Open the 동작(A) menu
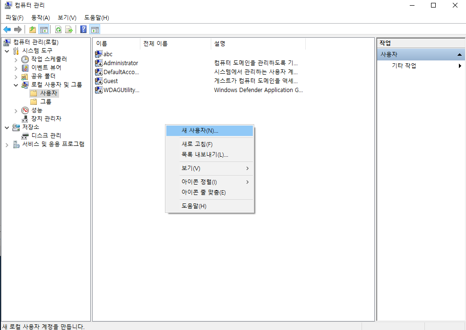Image resolution: width=466 pixels, height=330 pixels. click(x=41, y=18)
